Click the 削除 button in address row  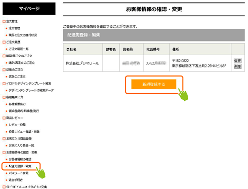[237, 66]
